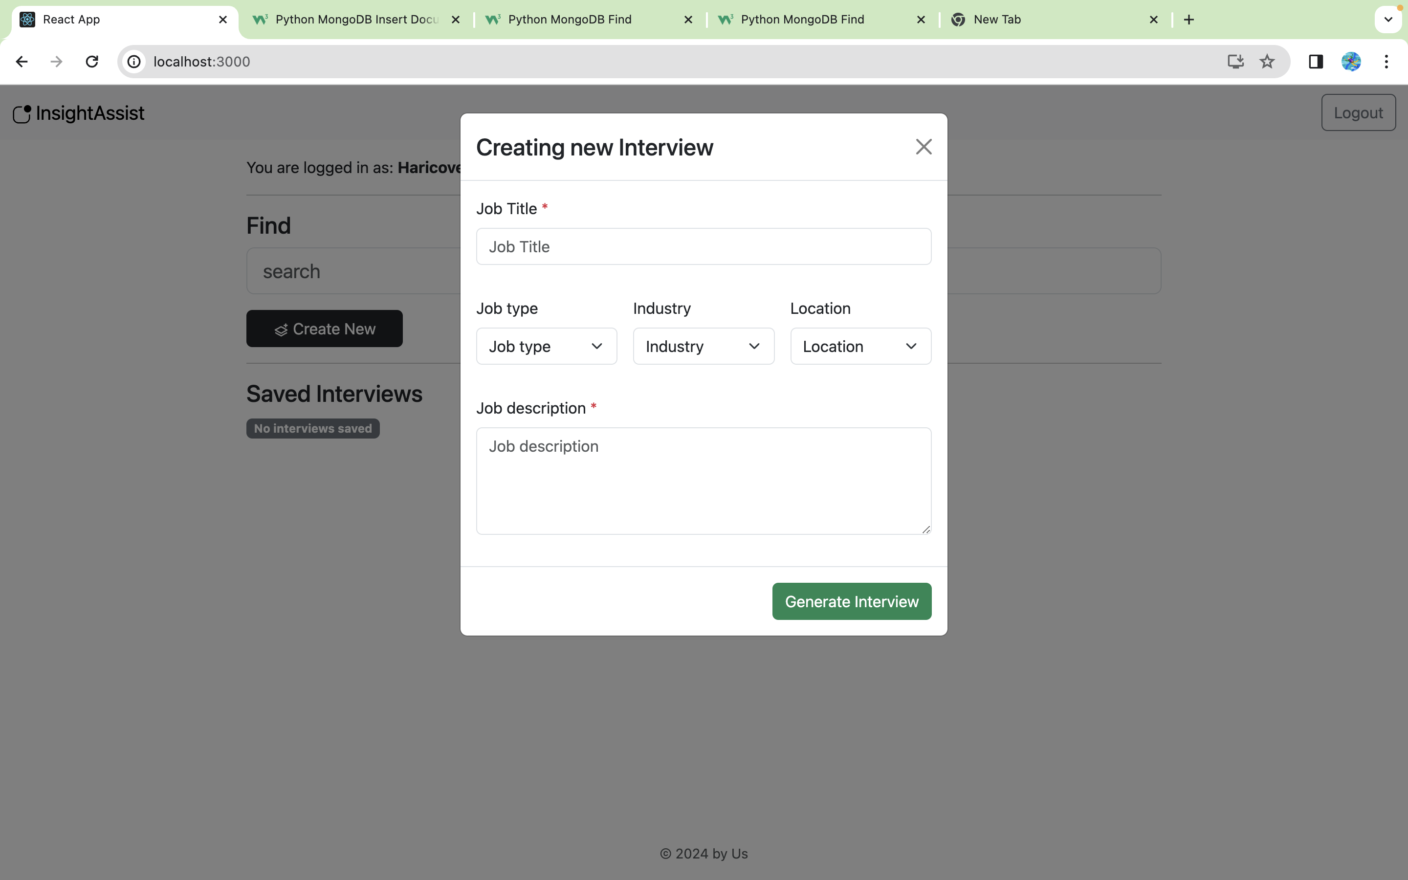Open Chrome profile avatar
The width and height of the screenshot is (1408, 880).
(x=1351, y=62)
